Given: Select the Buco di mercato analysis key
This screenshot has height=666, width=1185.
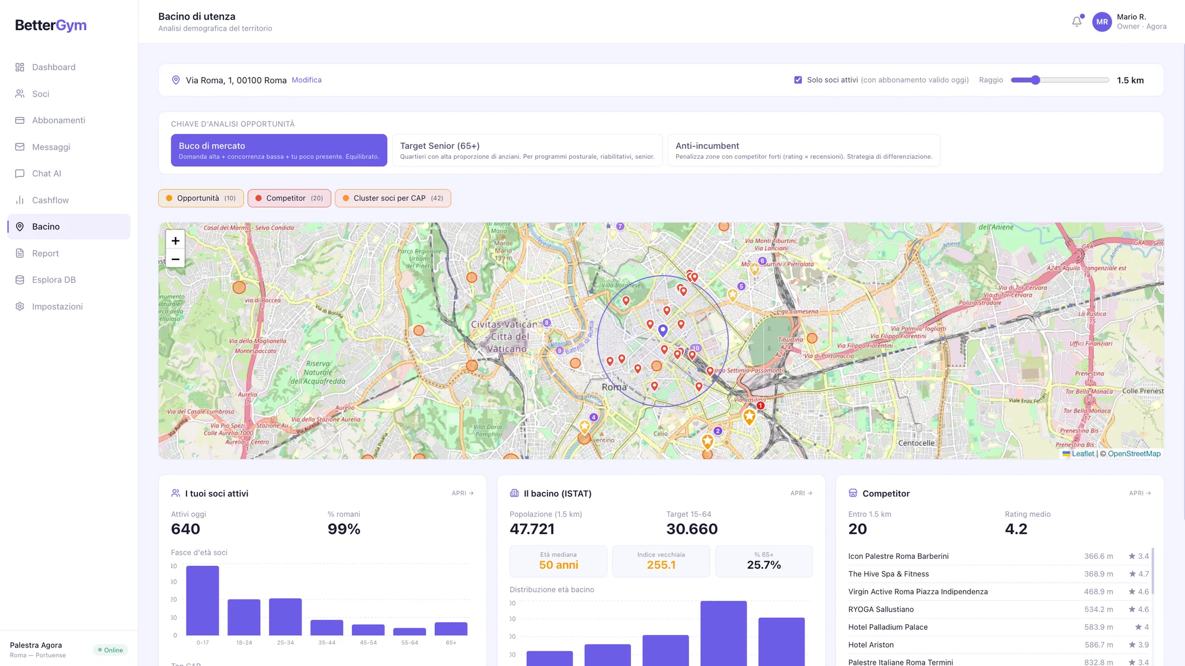Looking at the screenshot, I should click(279, 150).
